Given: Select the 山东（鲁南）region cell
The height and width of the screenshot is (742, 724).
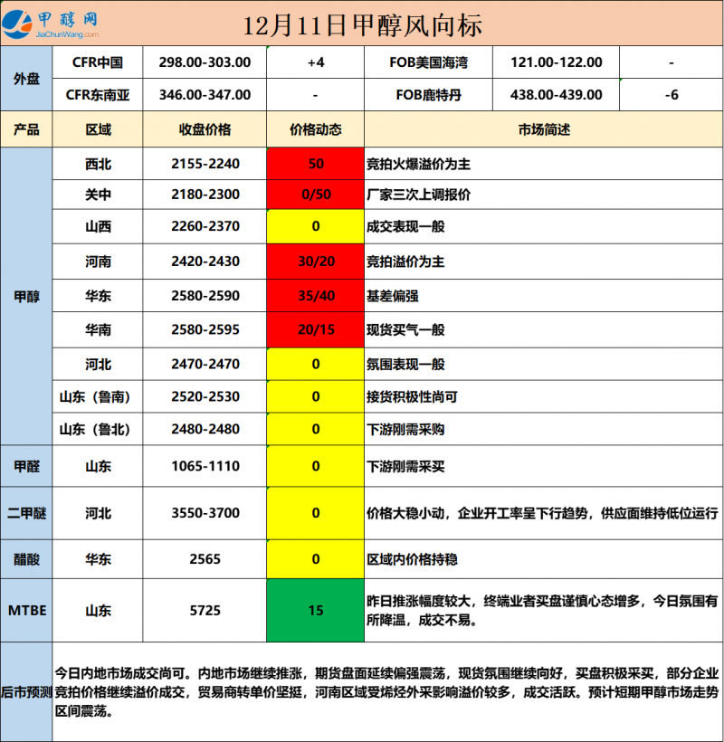Looking at the screenshot, I should tap(98, 396).
